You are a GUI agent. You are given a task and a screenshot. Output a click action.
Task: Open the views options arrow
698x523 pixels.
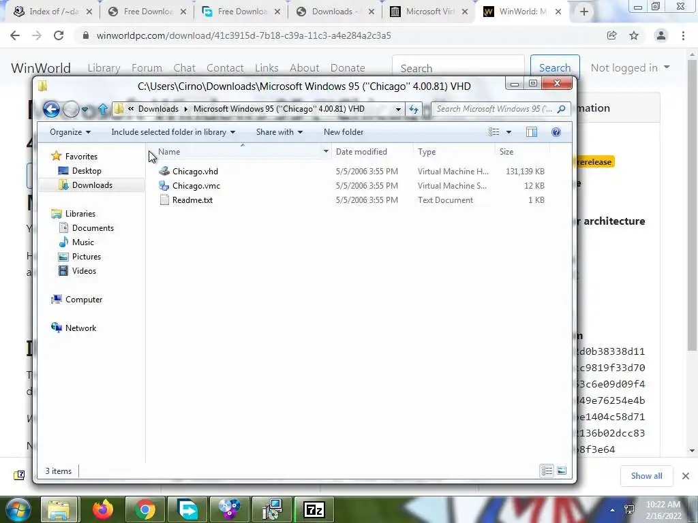(509, 132)
